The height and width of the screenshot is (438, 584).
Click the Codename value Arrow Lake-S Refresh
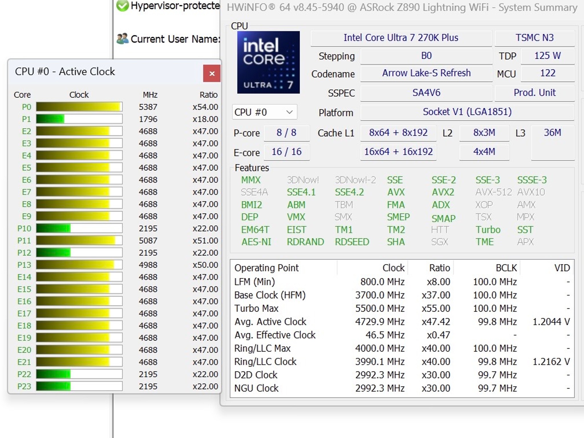tap(426, 74)
